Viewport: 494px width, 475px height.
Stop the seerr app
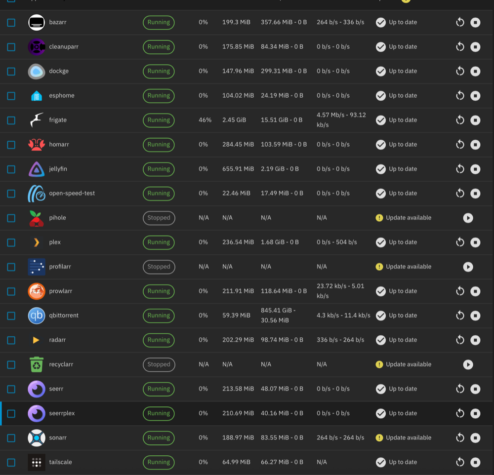pos(475,389)
